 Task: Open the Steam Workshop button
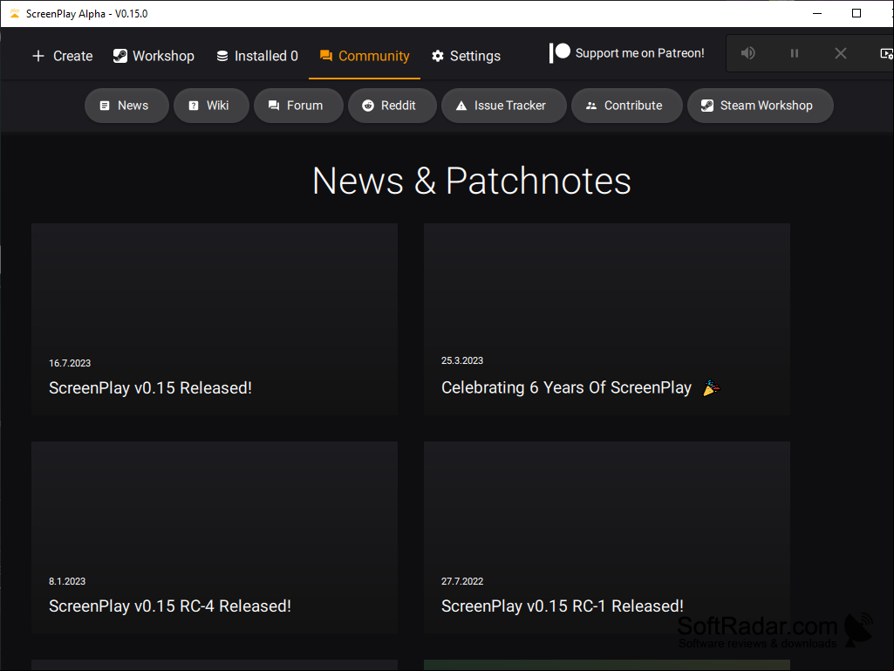(x=761, y=106)
